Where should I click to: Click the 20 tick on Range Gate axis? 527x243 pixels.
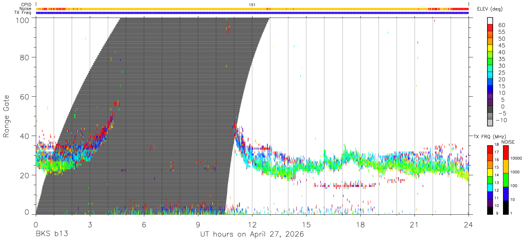tap(25, 175)
